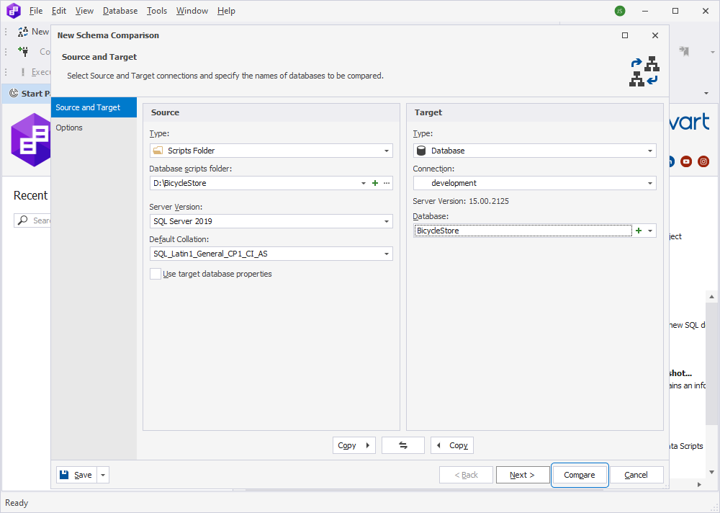Click the user account avatar JS
Viewport: 720px width, 513px height.
(619, 11)
